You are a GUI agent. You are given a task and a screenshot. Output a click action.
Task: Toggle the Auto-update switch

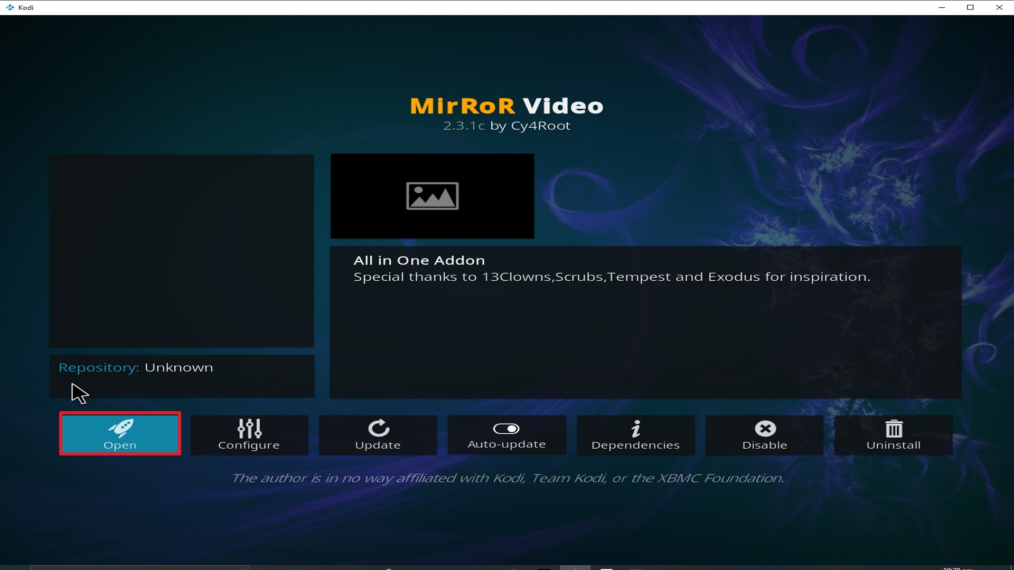[506, 435]
